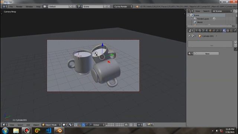Open the Help menu
The height and width of the screenshot is (134, 238).
38,7
